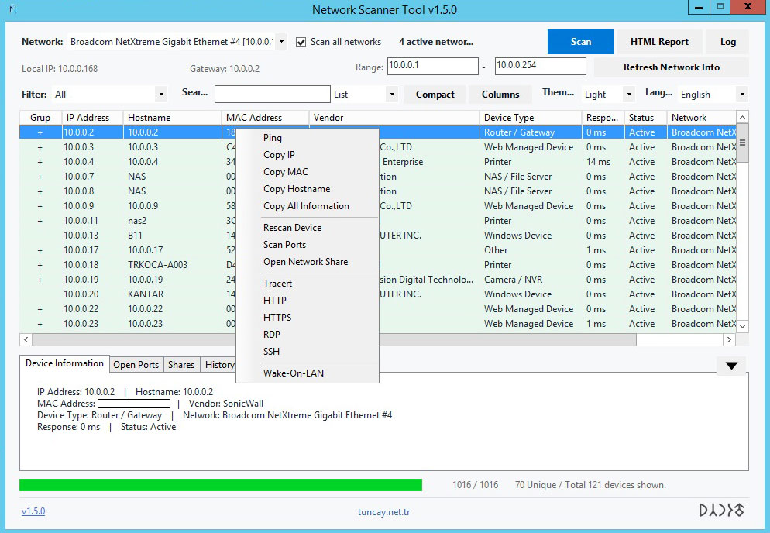Focus the range start field 10.0.0.1
The width and height of the screenshot is (770, 533).
click(x=432, y=66)
